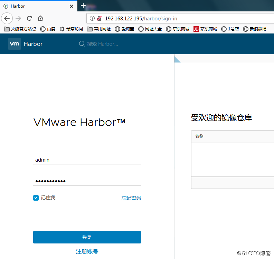Click the password input field
The width and height of the screenshot is (274, 259).
tap(87, 181)
